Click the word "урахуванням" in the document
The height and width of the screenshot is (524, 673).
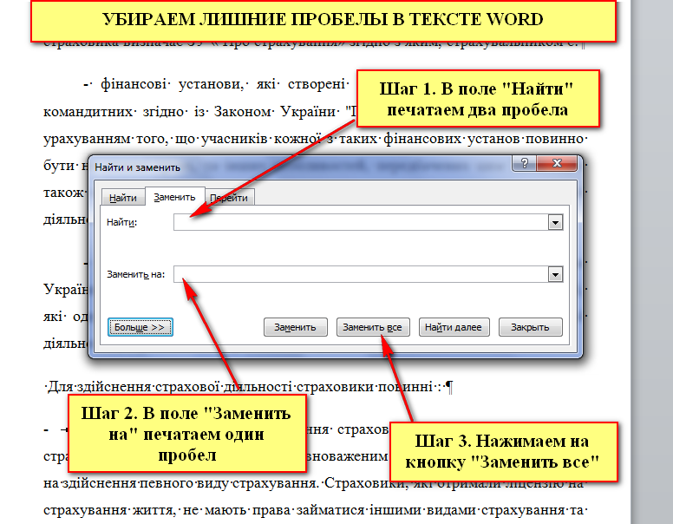[x=87, y=139]
